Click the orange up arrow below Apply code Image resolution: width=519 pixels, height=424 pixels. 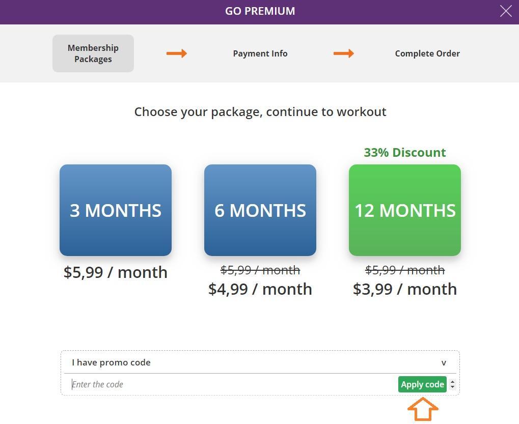coord(423,409)
